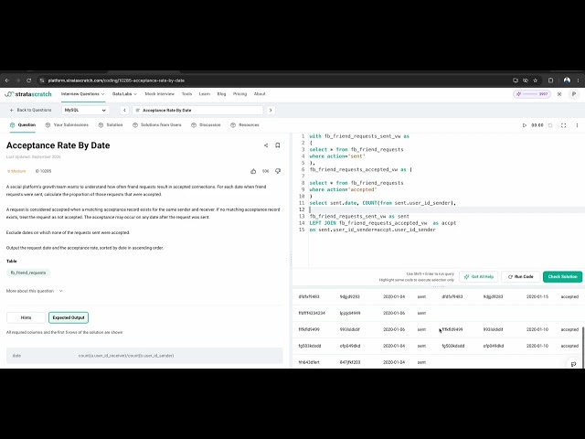Bookmark this question

[x=278, y=145]
